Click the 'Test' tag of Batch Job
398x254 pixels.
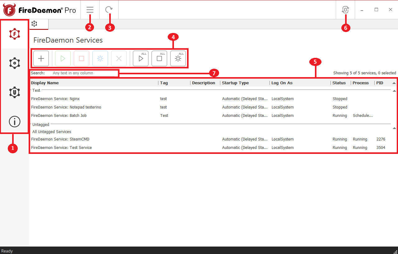(x=164, y=116)
